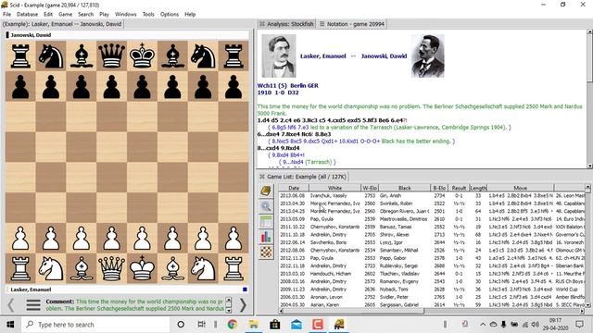
Task: Open the Help menu
Action: pos(190,15)
